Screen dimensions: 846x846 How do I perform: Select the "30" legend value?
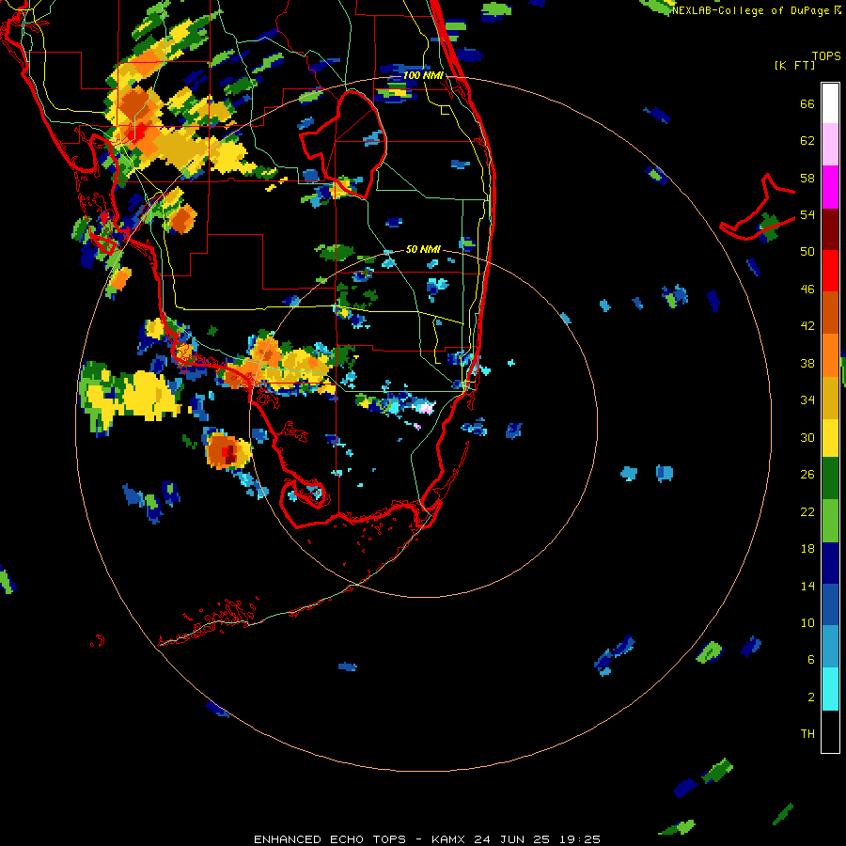pyautogui.click(x=807, y=437)
